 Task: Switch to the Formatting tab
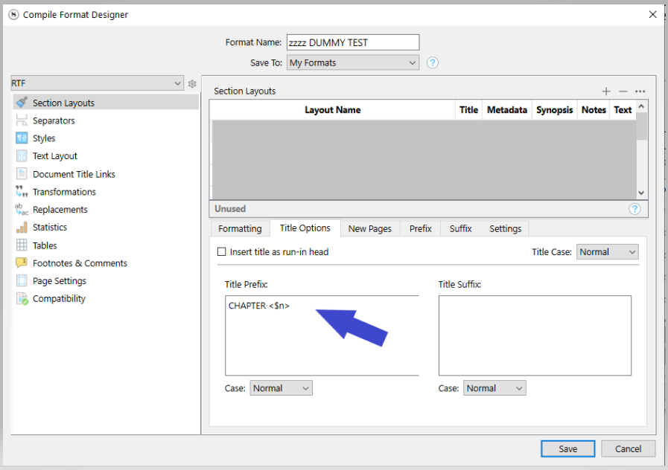point(240,228)
